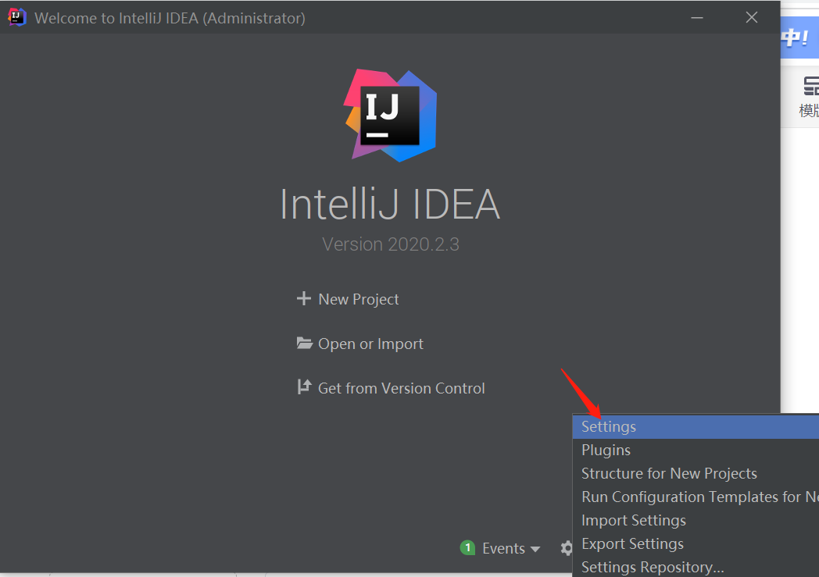Click Open or Import

point(371,344)
